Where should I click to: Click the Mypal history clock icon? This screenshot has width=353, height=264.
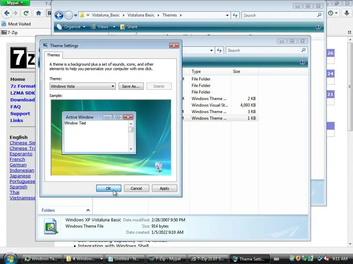331,13
